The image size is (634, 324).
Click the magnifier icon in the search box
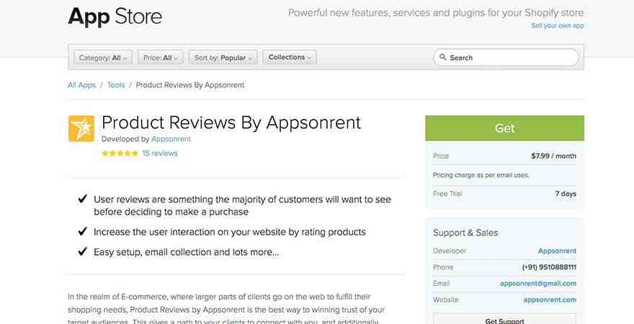443,58
